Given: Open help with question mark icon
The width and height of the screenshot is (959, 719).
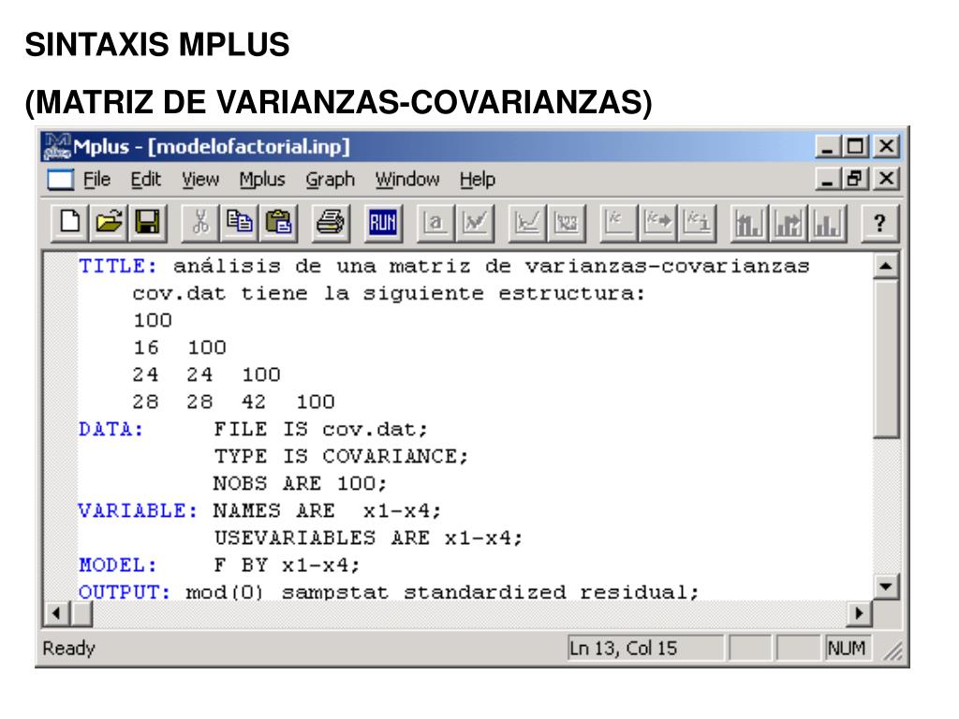Looking at the screenshot, I should 879,223.
